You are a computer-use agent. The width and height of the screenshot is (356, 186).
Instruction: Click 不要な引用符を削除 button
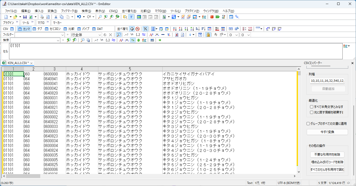pyautogui.click(x=327, y=154)
